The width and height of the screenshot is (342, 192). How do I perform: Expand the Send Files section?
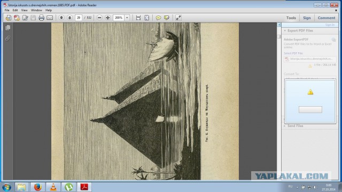(x=285, y=126)
